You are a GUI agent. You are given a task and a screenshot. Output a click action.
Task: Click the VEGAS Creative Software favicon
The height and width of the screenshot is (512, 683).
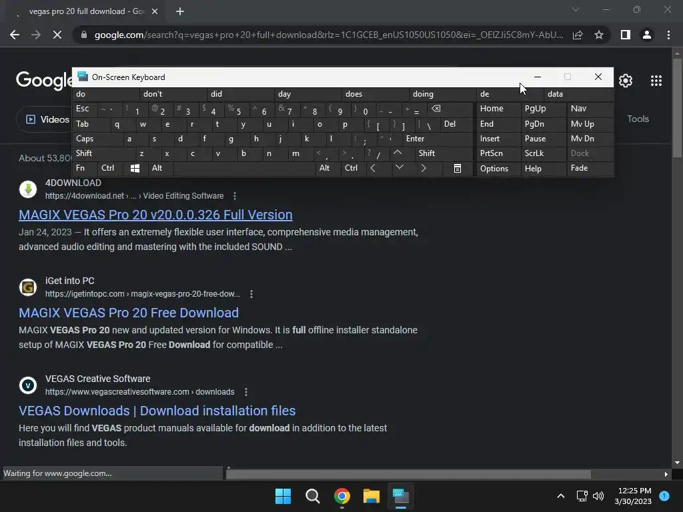[28, 385]
